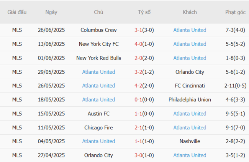
Task: Click Atlanta United link in 26/06/2025 row
Action: 190,30
